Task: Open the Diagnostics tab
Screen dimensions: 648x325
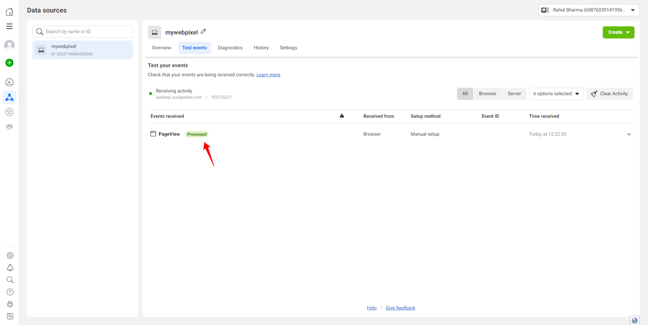Action: tap(230, 48)
